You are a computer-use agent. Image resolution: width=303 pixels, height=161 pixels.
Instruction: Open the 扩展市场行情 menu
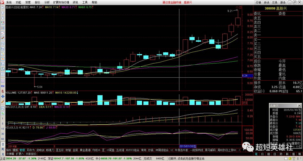(61, 2)
